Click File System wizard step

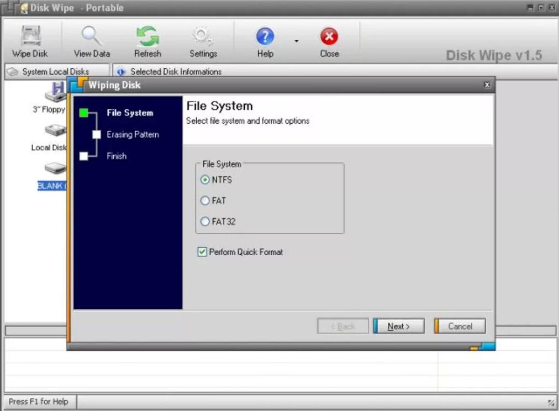point(130,113)
